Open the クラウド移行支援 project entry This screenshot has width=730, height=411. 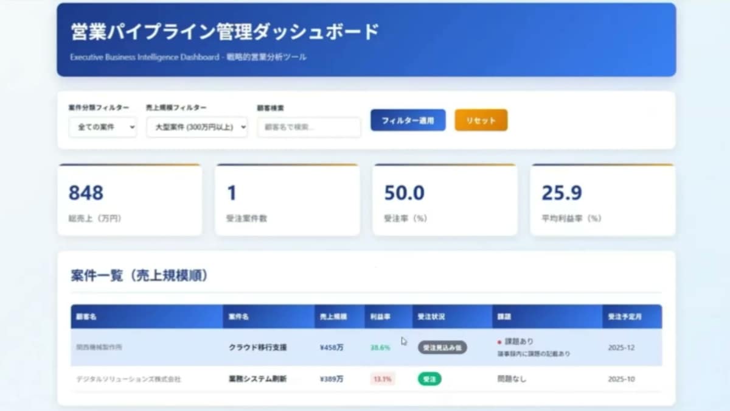point(257,347)
